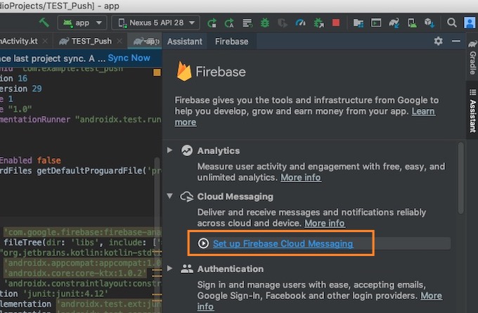Click Set up Firebase Cloud Messaging link
This screenshot has height=313, width=478.
click(x=283, y=243)
